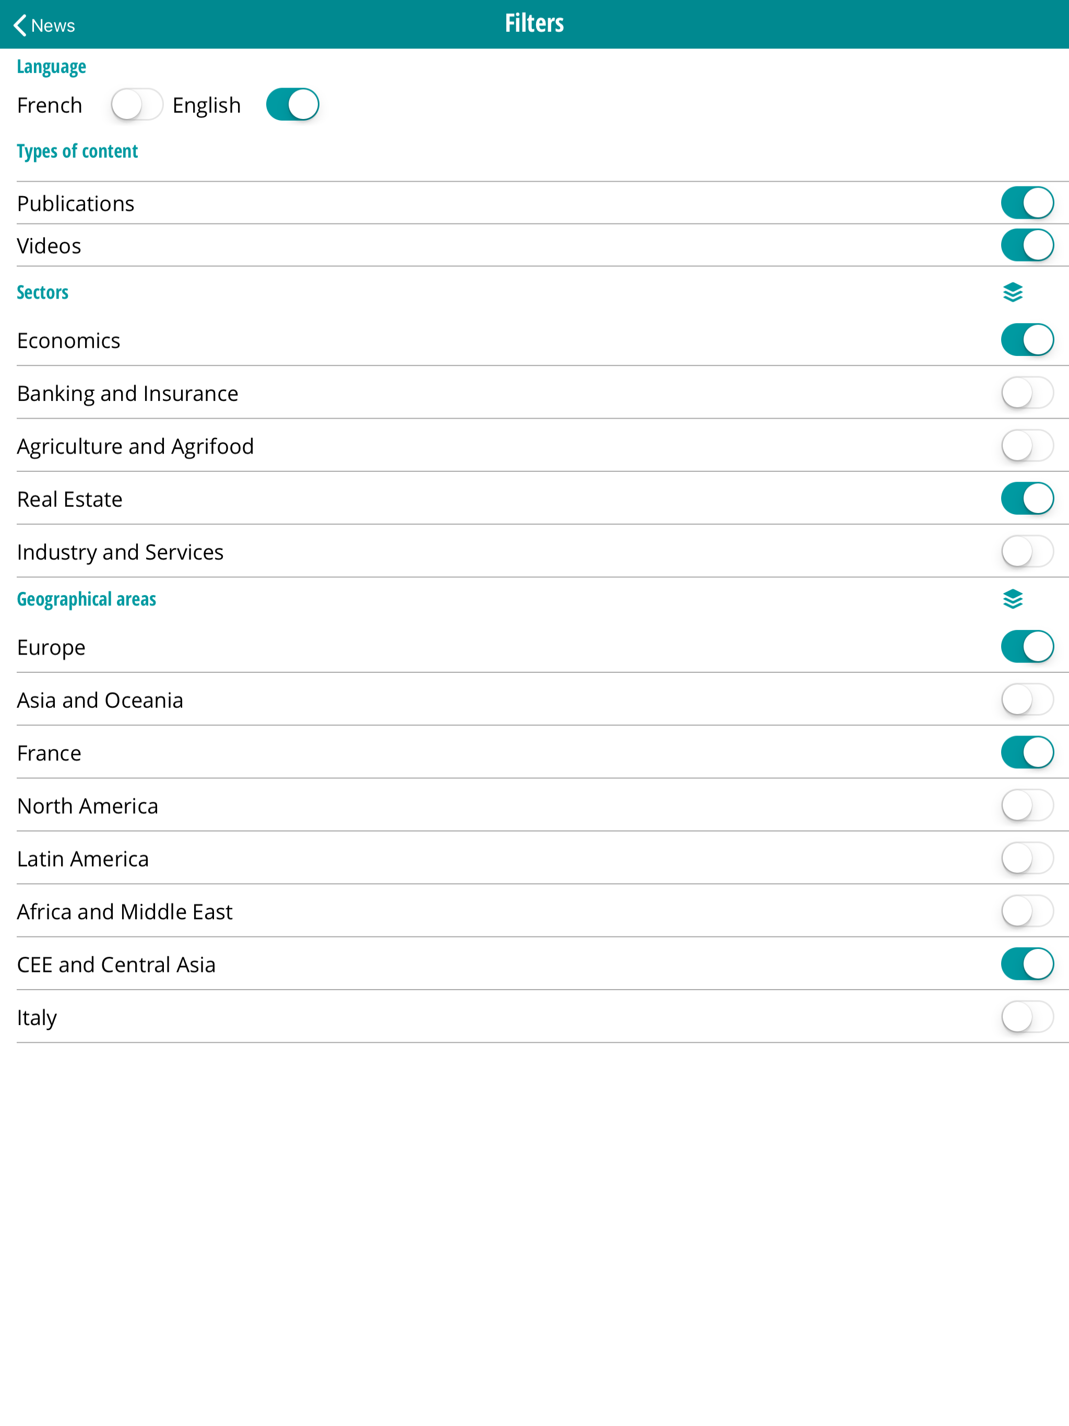Disable the Europe area switch
The width and height of the screenshot is (1069, 1426).
coord(1027,647)
